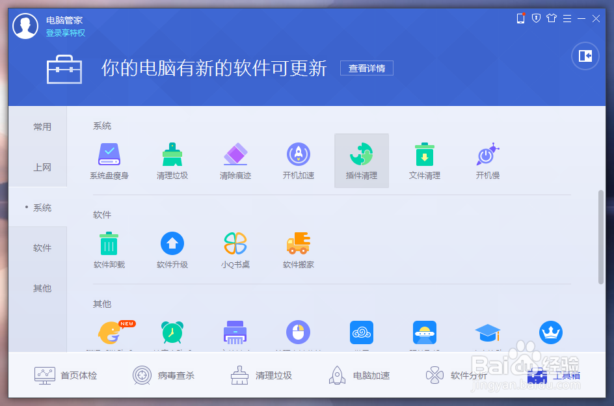The height and width of the screenshot is (406, 614).
Task: Click the toolbox icon in the banner
Action: pos(64,70)
